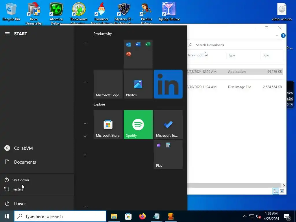This screenshot has width=296, height=222.
Task: Sort by Size column in Explorer
Action: (272, 55)
